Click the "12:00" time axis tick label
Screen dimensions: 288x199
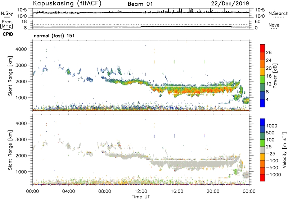point(141,191)
